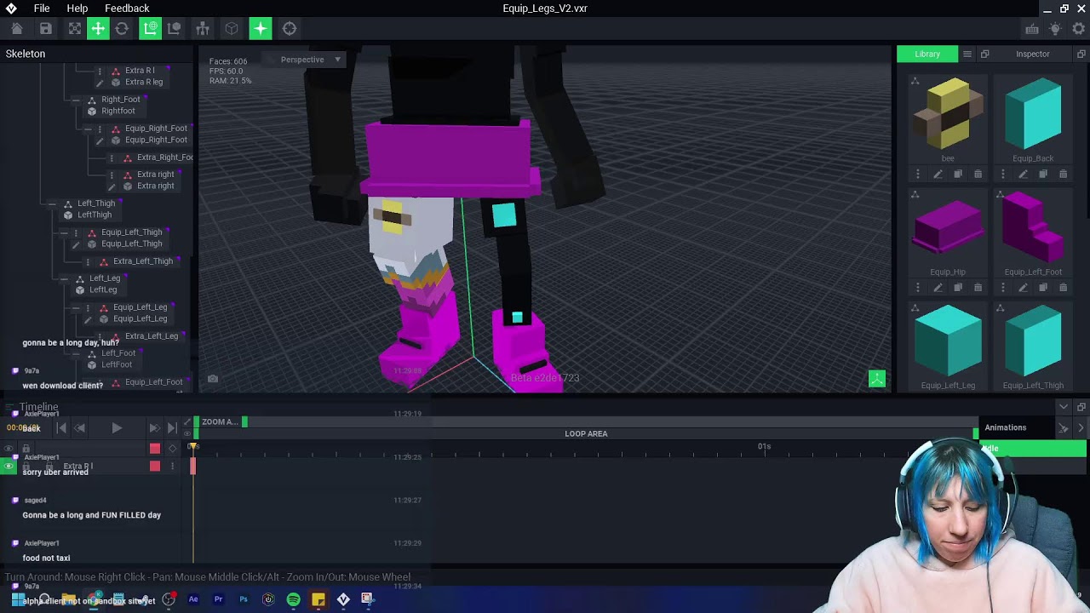Select the idle animation entry
The height and width of the screenshot is (613, 1090).
(1033, 449)
